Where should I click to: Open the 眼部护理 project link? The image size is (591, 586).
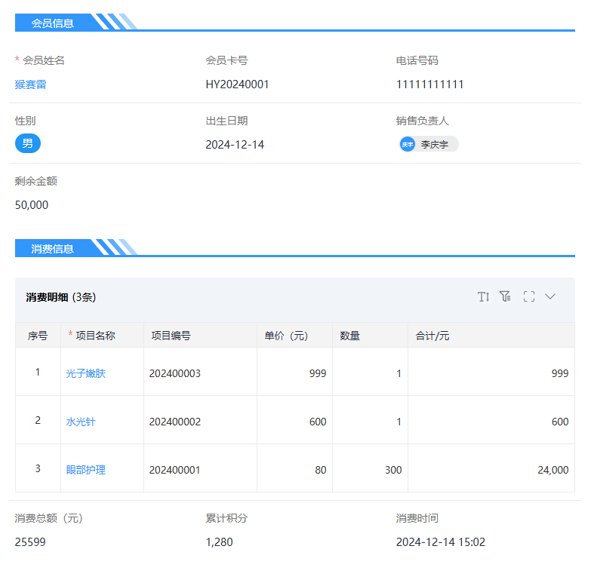point(86,470)
